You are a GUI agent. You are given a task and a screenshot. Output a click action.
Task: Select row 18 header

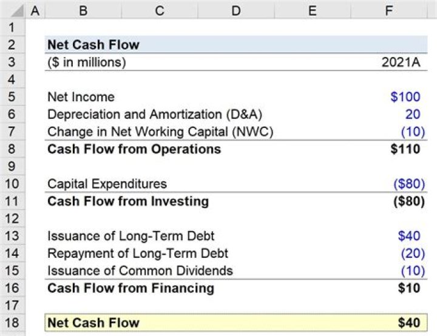pos(12,323)
